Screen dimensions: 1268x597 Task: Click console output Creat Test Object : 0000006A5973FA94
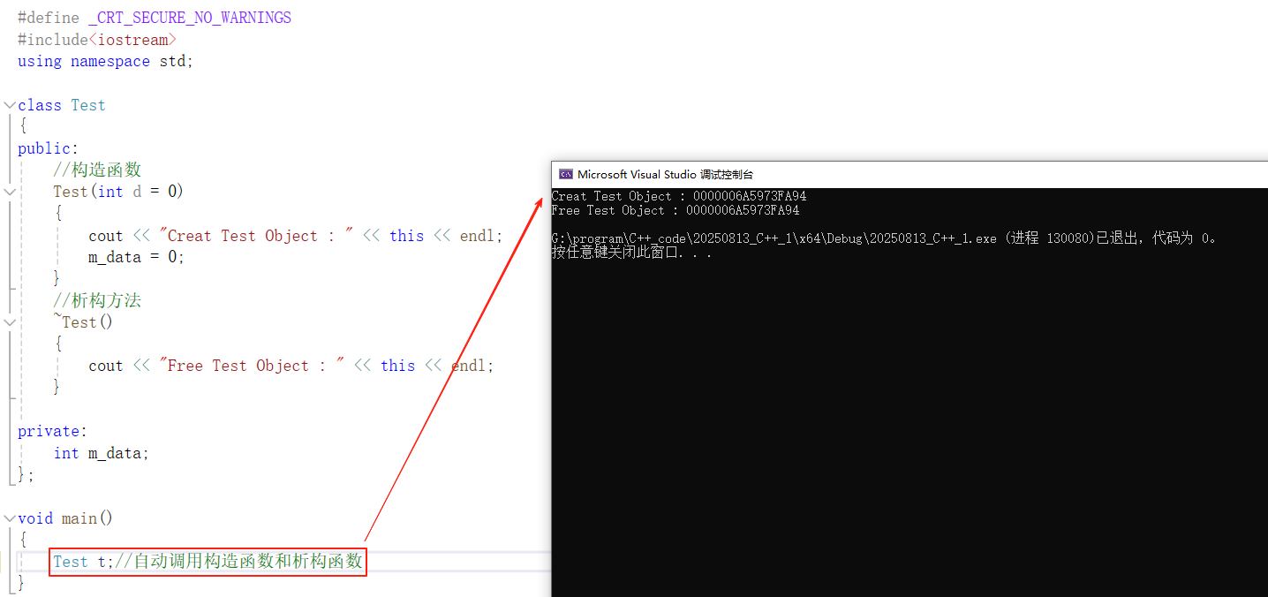679,196
